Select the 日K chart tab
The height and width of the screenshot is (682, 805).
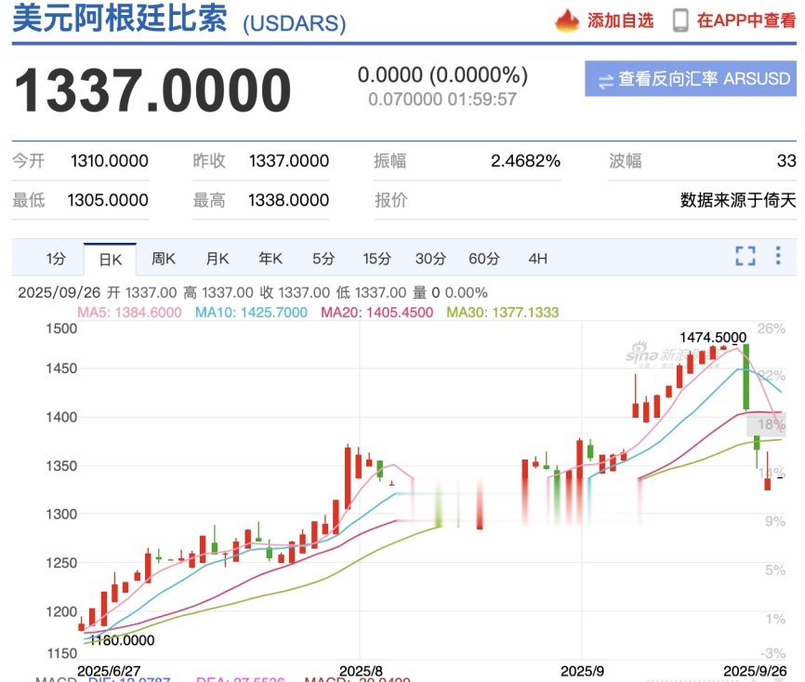click(x=111, y=260)
